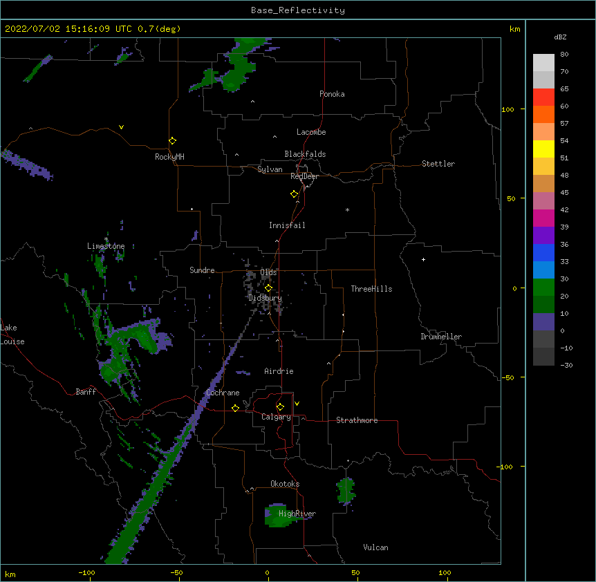Screen dimensions: 596x582
Task: Click the Sundre label
Action: click(x=202, y=270)
